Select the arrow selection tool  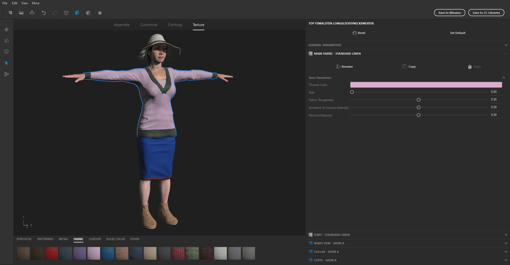6,63
